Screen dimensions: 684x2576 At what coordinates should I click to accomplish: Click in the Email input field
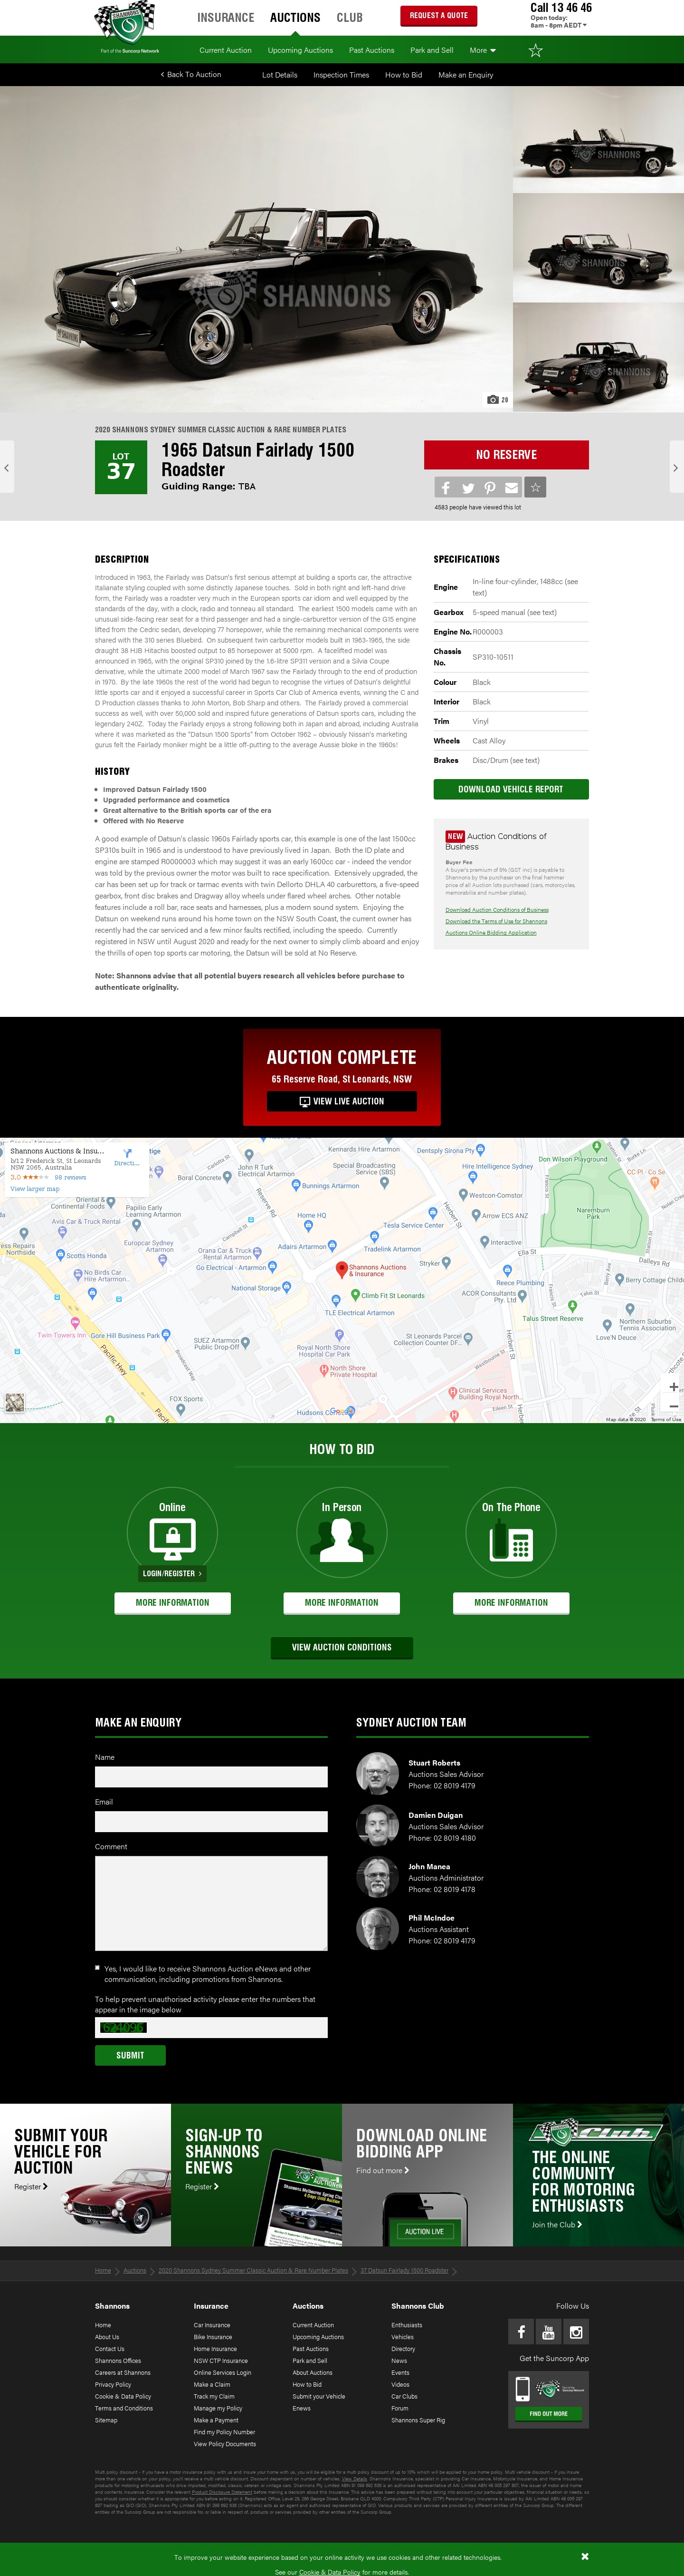(x=211, y=1822)
